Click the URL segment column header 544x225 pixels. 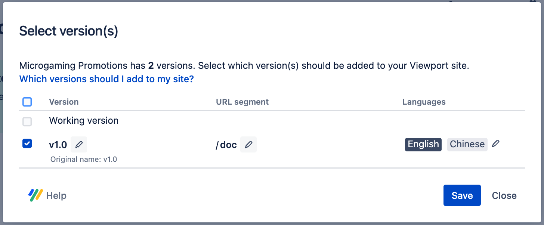[242, 102]
